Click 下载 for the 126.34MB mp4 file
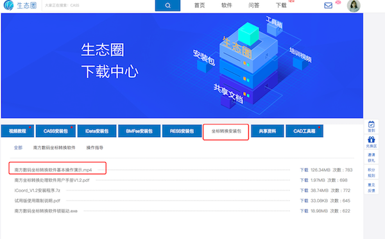The image size is (385, 239). pyautogui.click(x=304, y=170)
